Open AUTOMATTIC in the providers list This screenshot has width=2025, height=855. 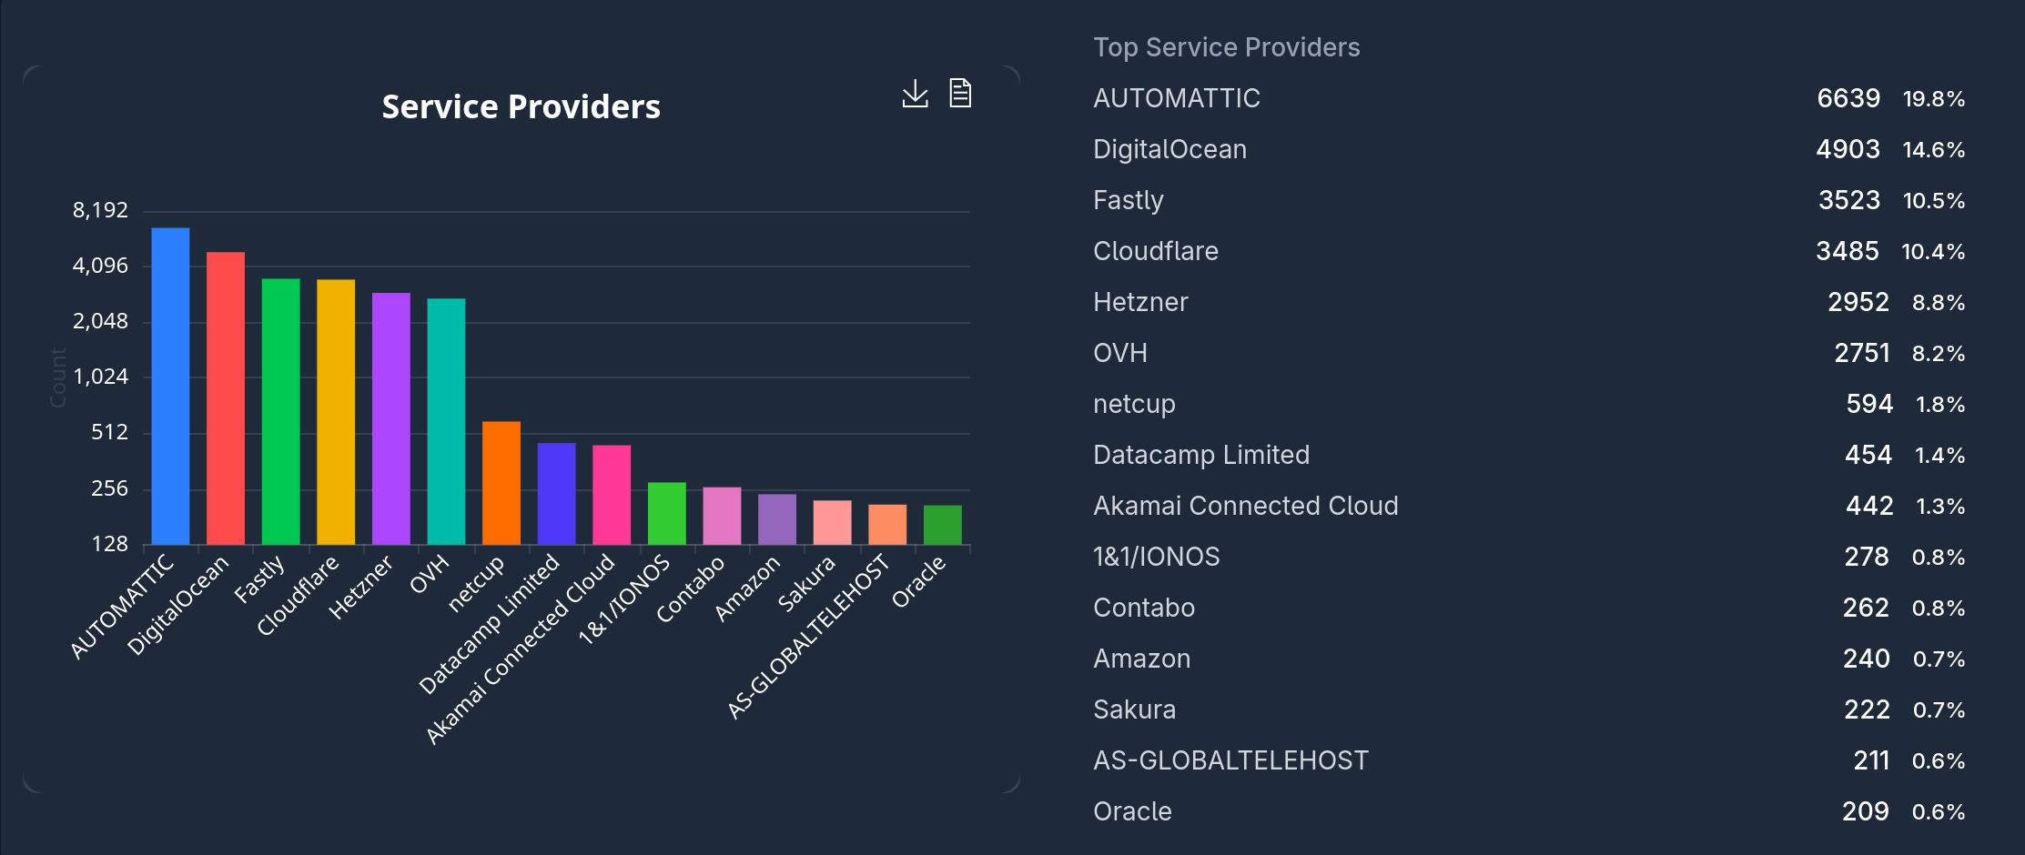click(x=1176, y=98)
